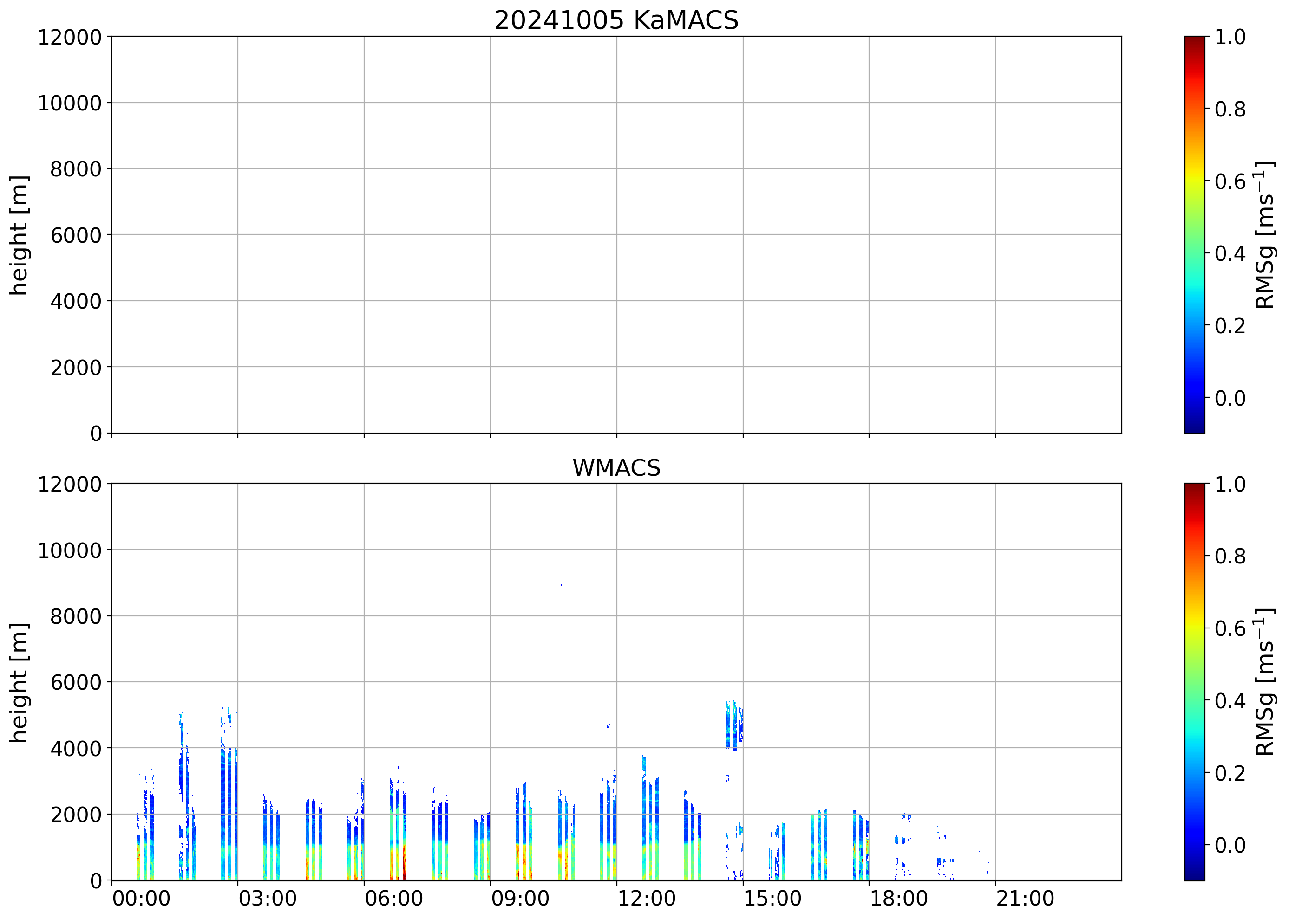Click the '20241005 KaMACS' plot title

[616, 20]
